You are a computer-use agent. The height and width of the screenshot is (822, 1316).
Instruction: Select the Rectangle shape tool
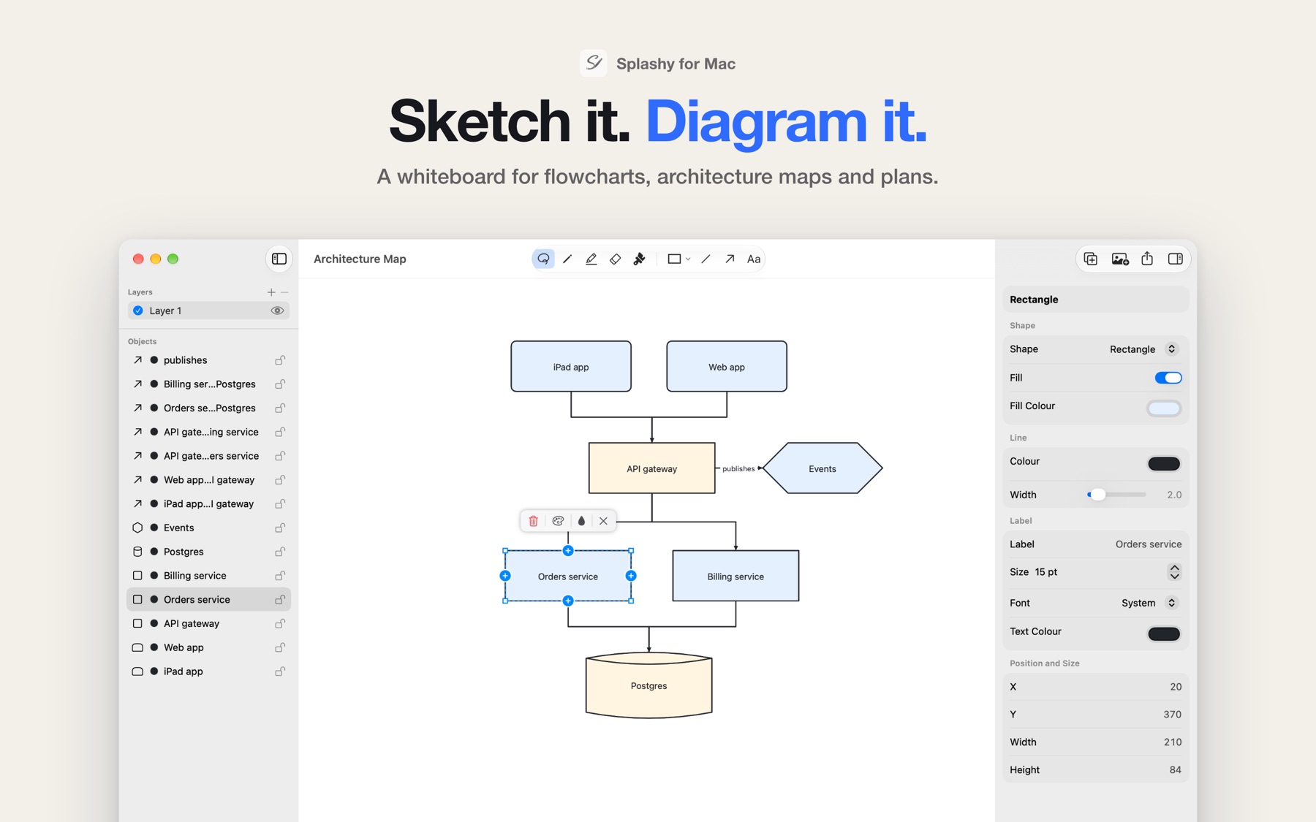(674, 259)
